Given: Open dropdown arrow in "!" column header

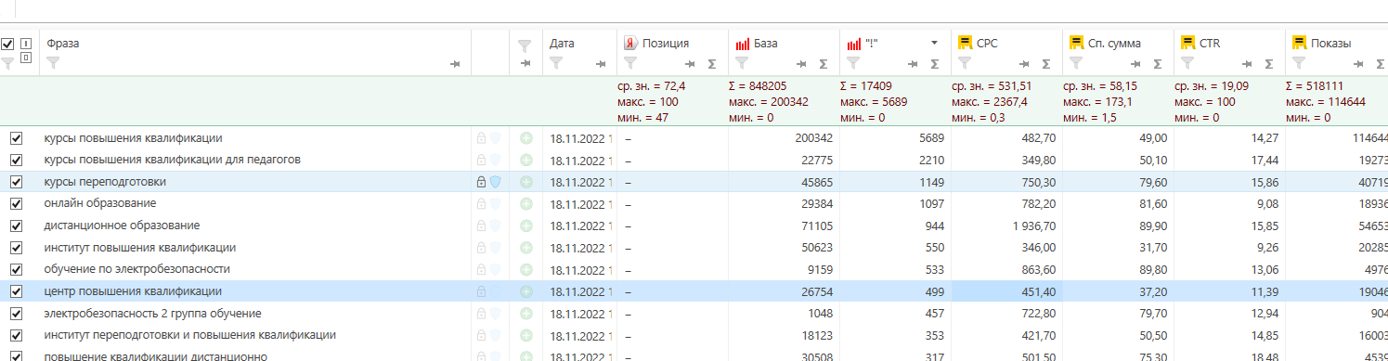Looking at the screenshot, I should [x=935, y=44].
